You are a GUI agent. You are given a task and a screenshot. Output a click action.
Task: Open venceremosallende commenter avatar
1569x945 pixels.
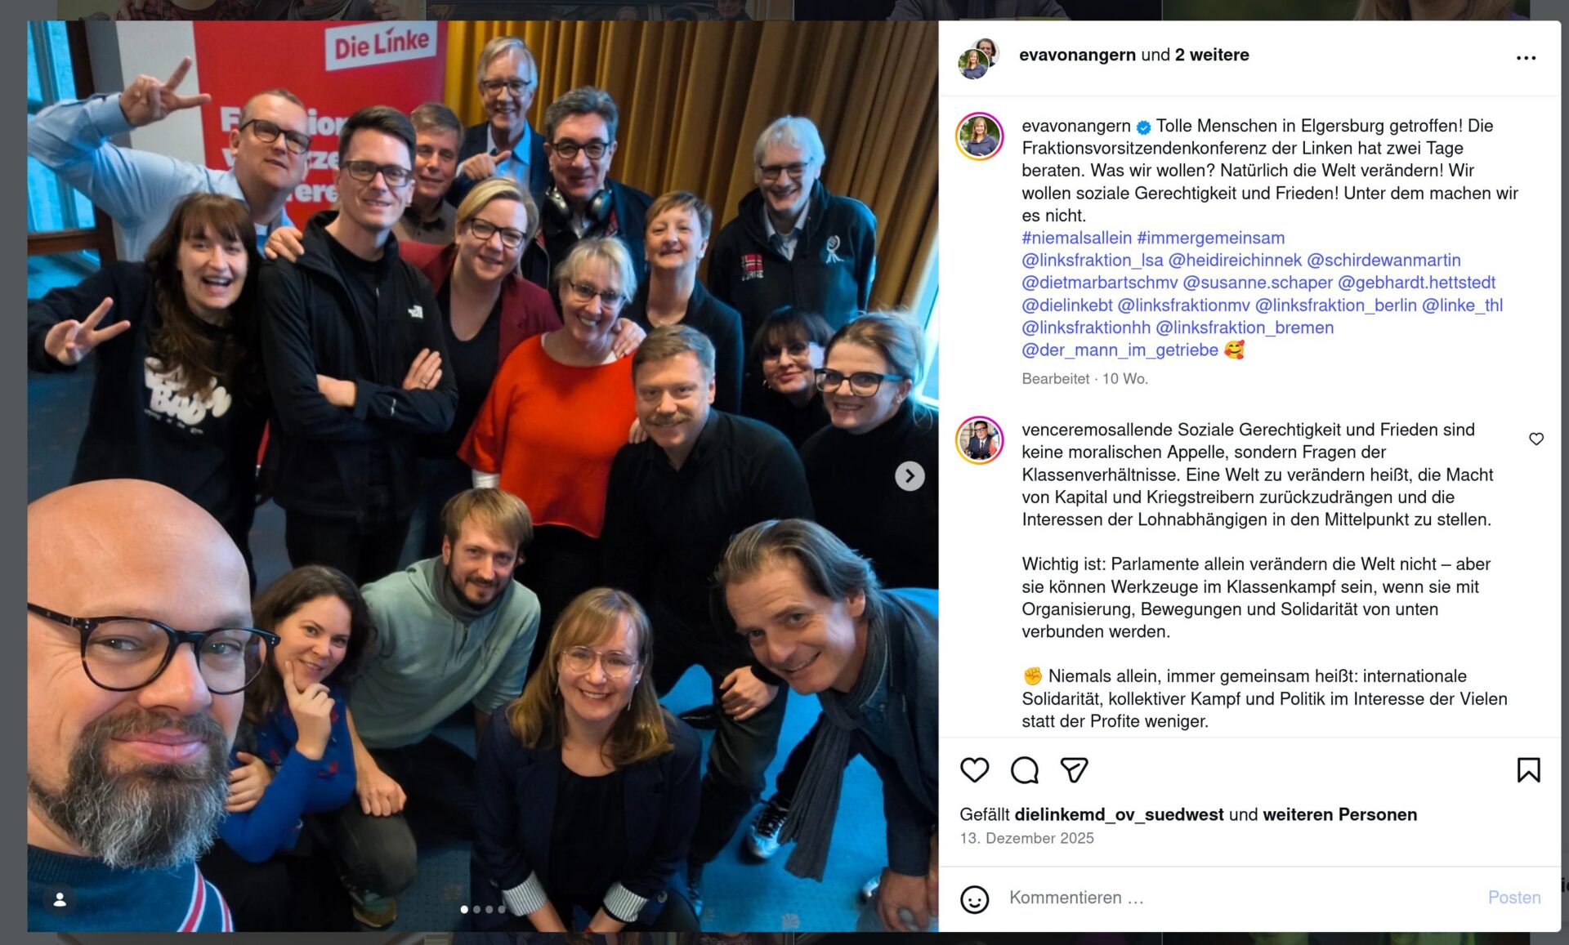[980, 440]
